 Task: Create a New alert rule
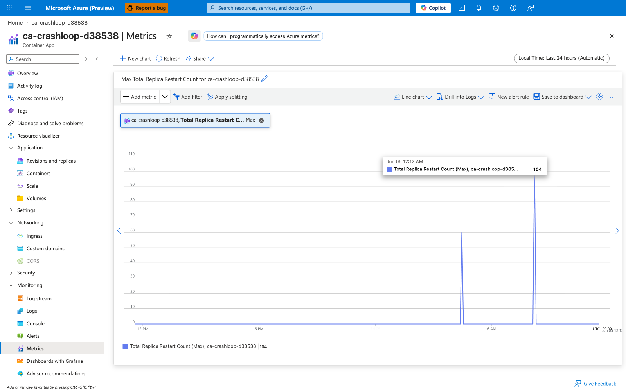click(x=509, y=97)
